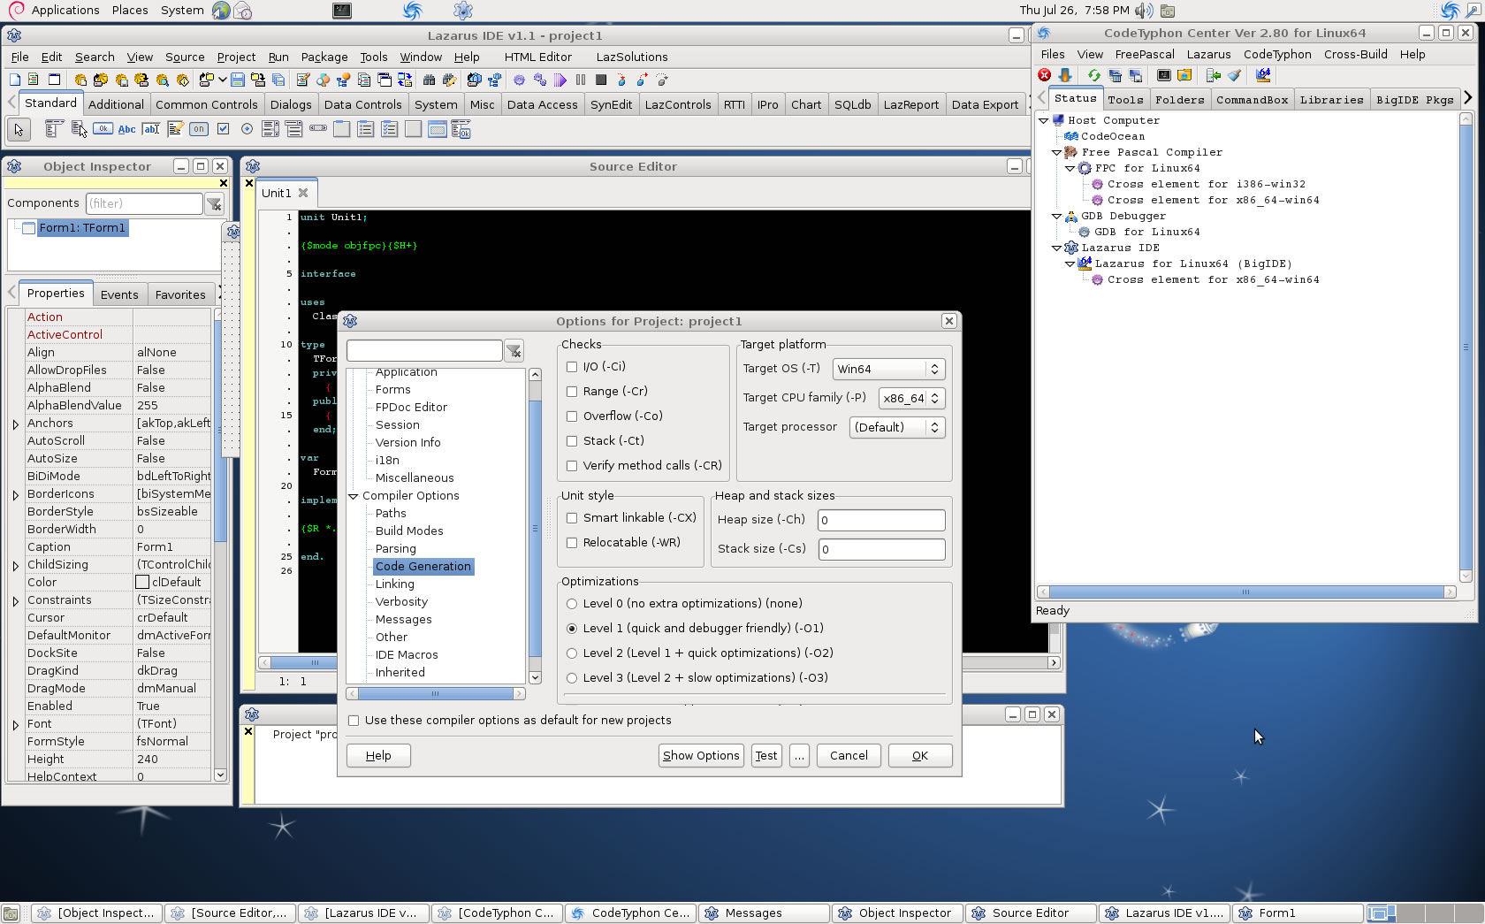
Task: Select the TLabel 'Abc' component in palette
Action: (126, 129)
